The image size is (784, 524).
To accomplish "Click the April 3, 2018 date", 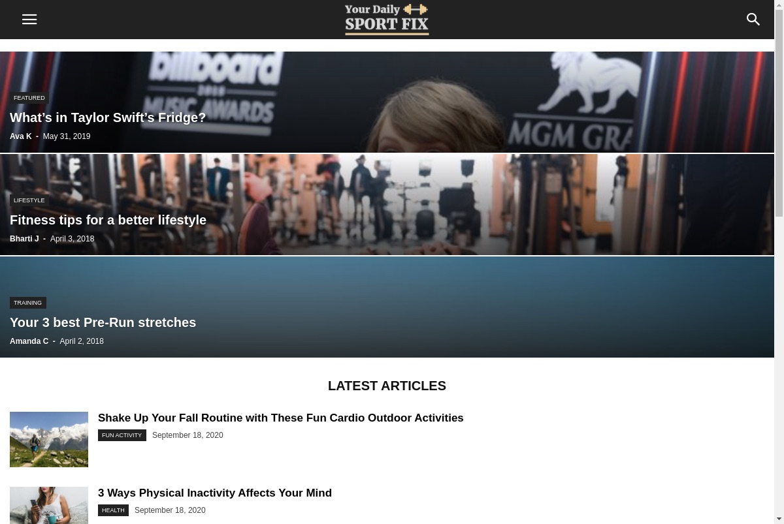I will point(73,239).
